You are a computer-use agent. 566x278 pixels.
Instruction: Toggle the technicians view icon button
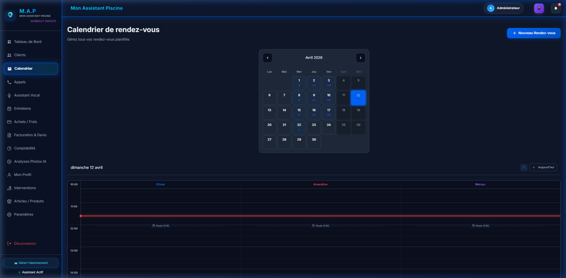coord(524,167)
